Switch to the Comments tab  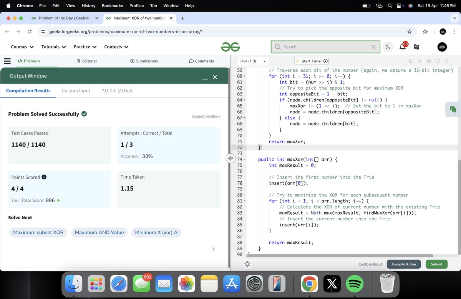click(201, 61)
